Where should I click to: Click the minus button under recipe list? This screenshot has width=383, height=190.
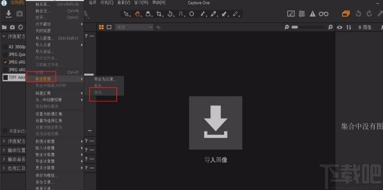tap(90, 130)
